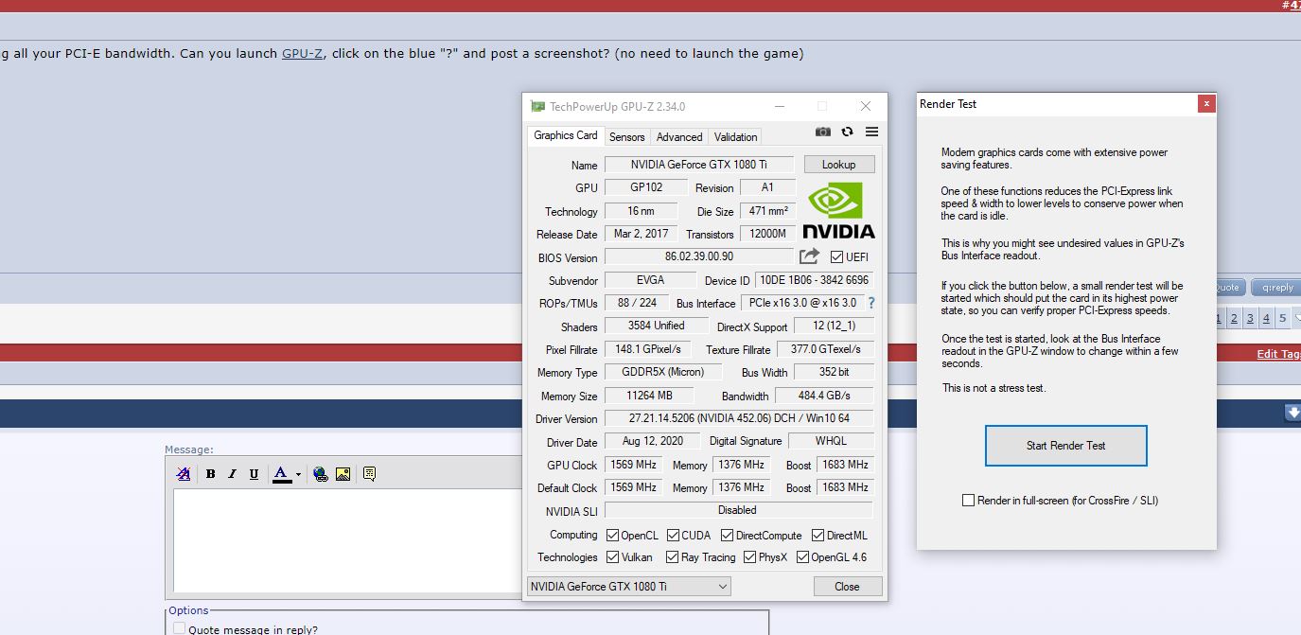Screen dimensions: 1301x635
Task: Toggle the UEFI checkbox
Action: [x=836, y=256]
